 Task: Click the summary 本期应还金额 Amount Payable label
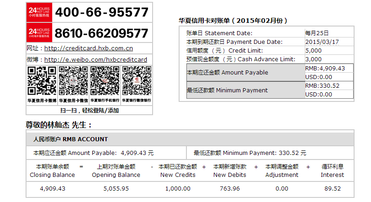[228, 72]
